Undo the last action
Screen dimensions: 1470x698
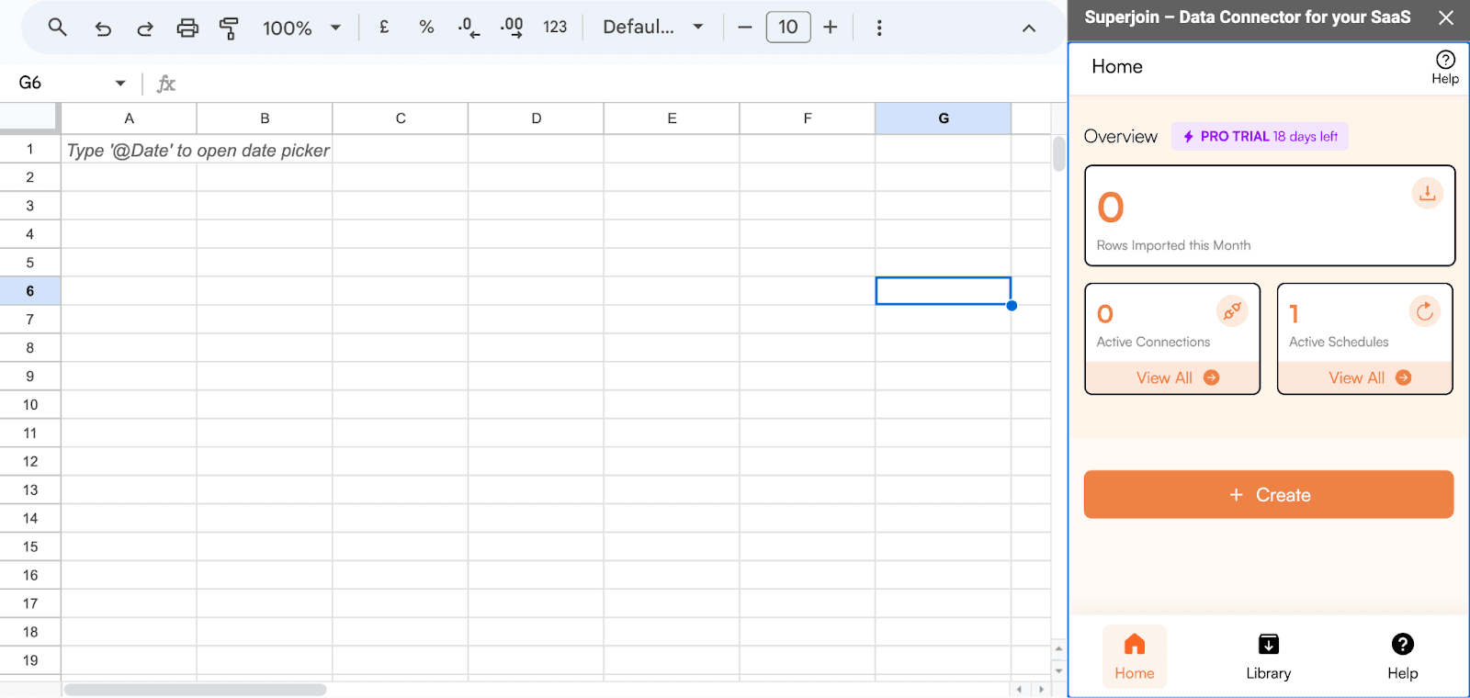tap(103, 28)
